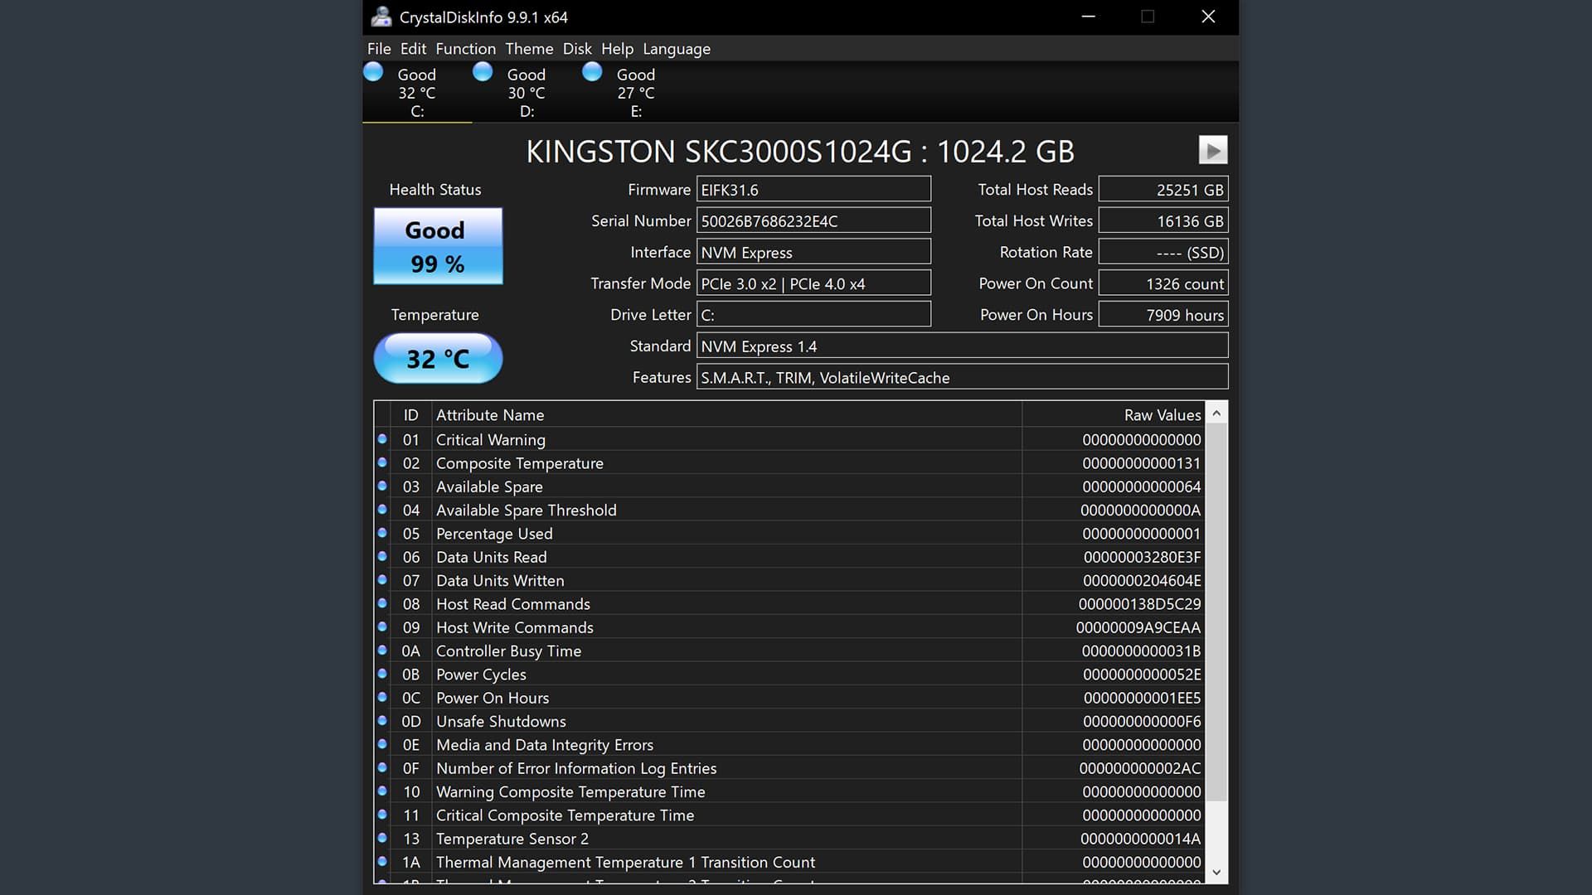Click the status dot for Error Information Log Entries
The width and height of the screenshot is (1592, 895).
pyautogui.click(x=382, y=768)
